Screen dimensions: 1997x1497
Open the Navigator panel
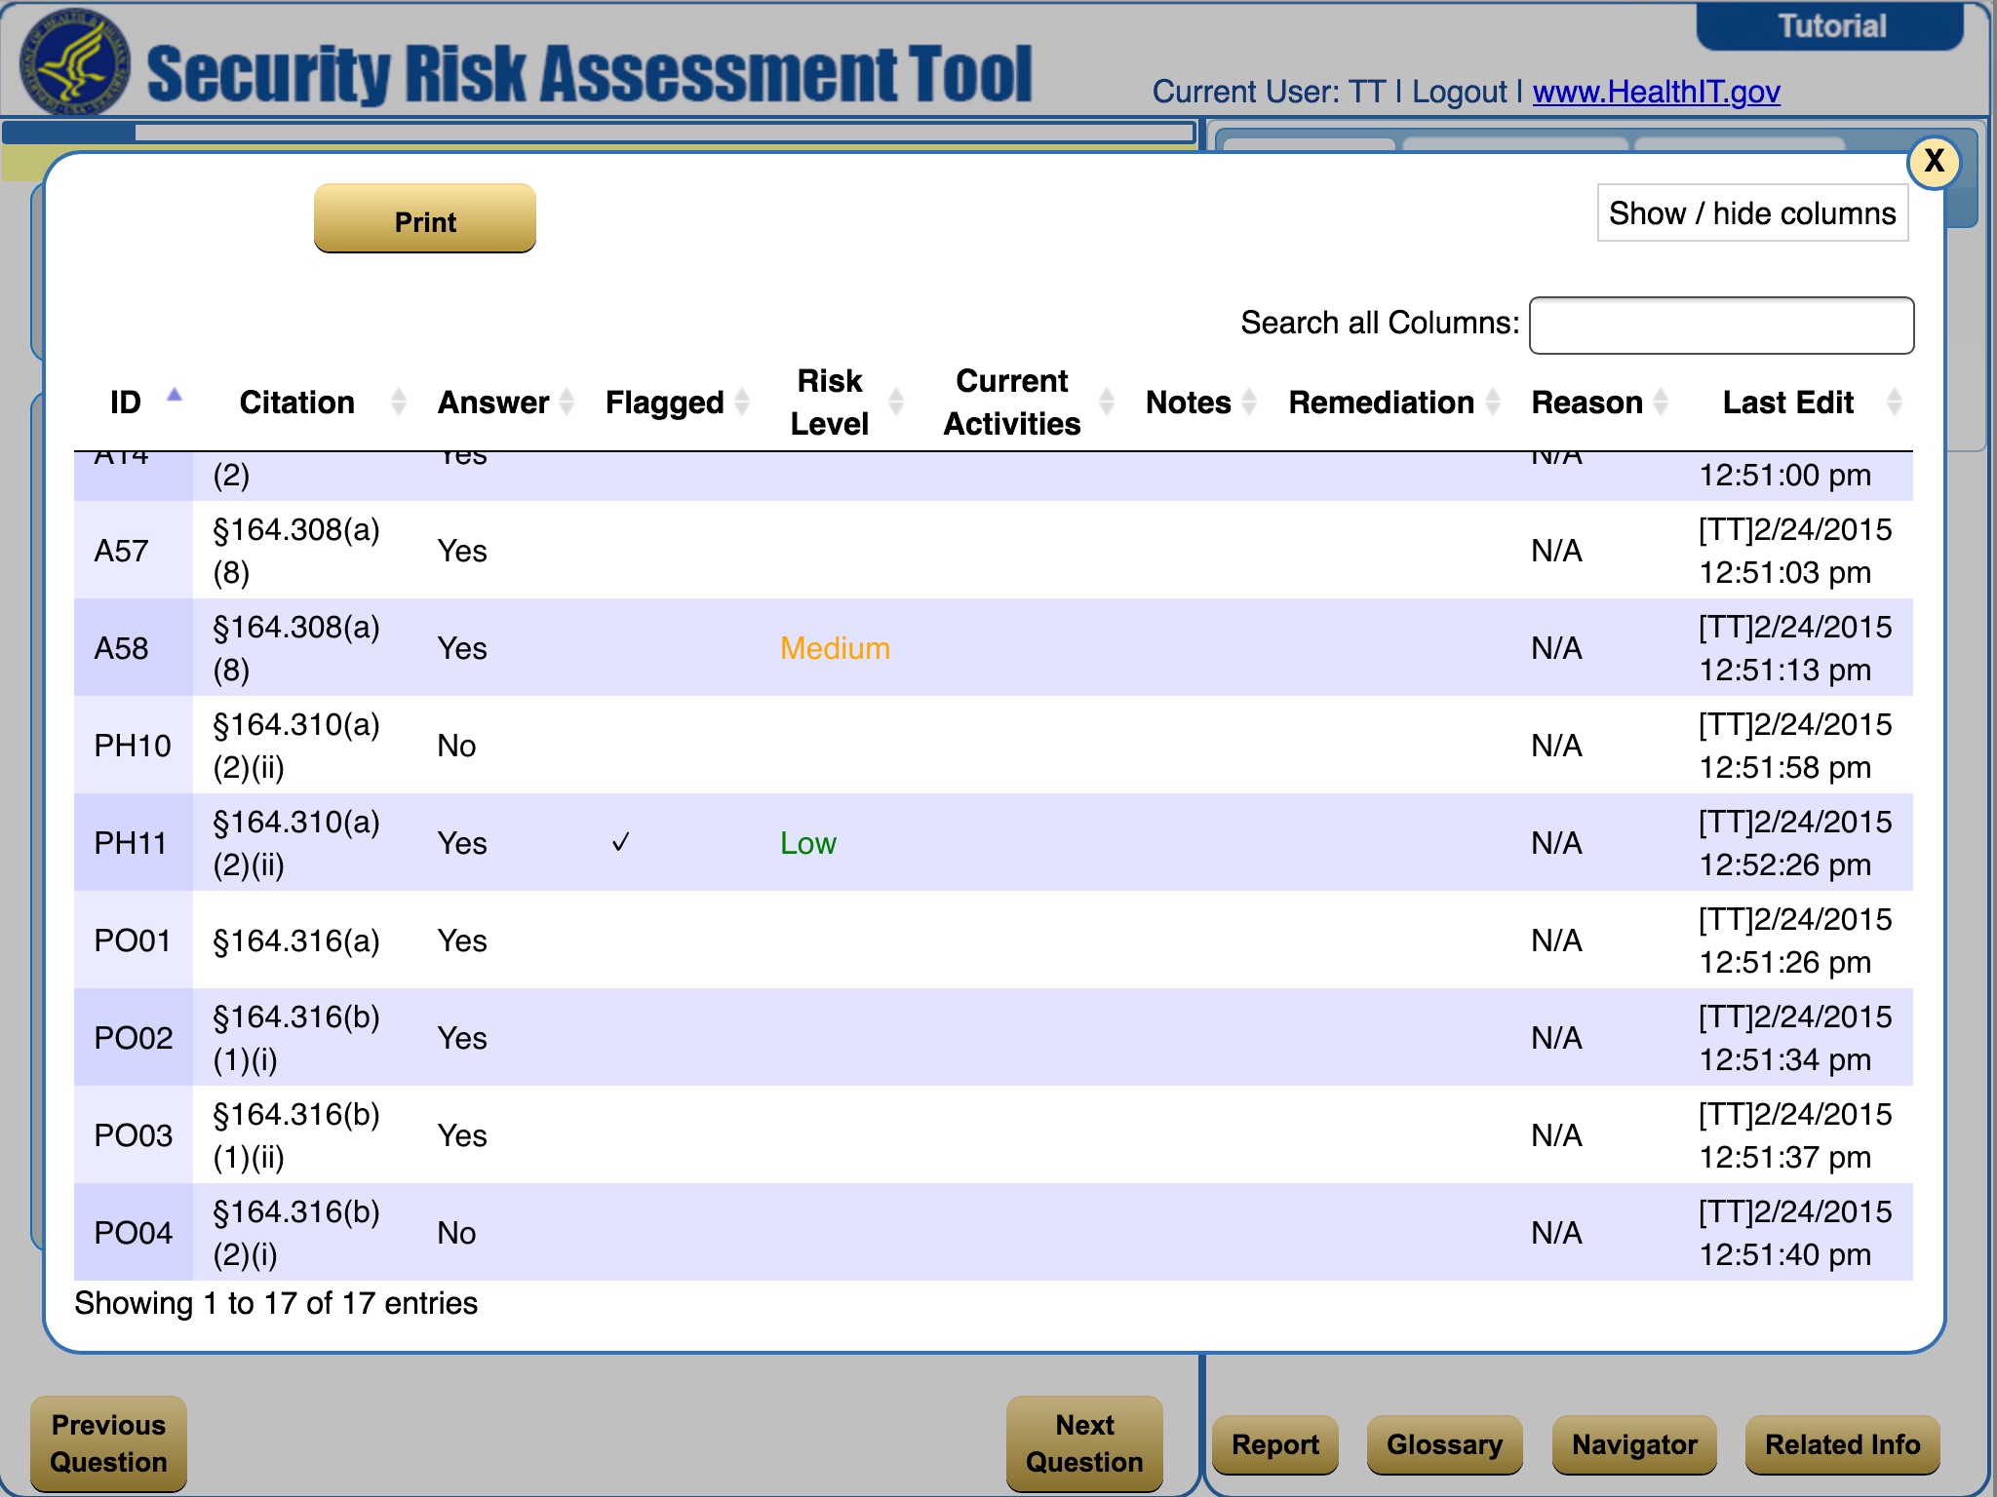pyautogui.click(x=1633, y=1444)
